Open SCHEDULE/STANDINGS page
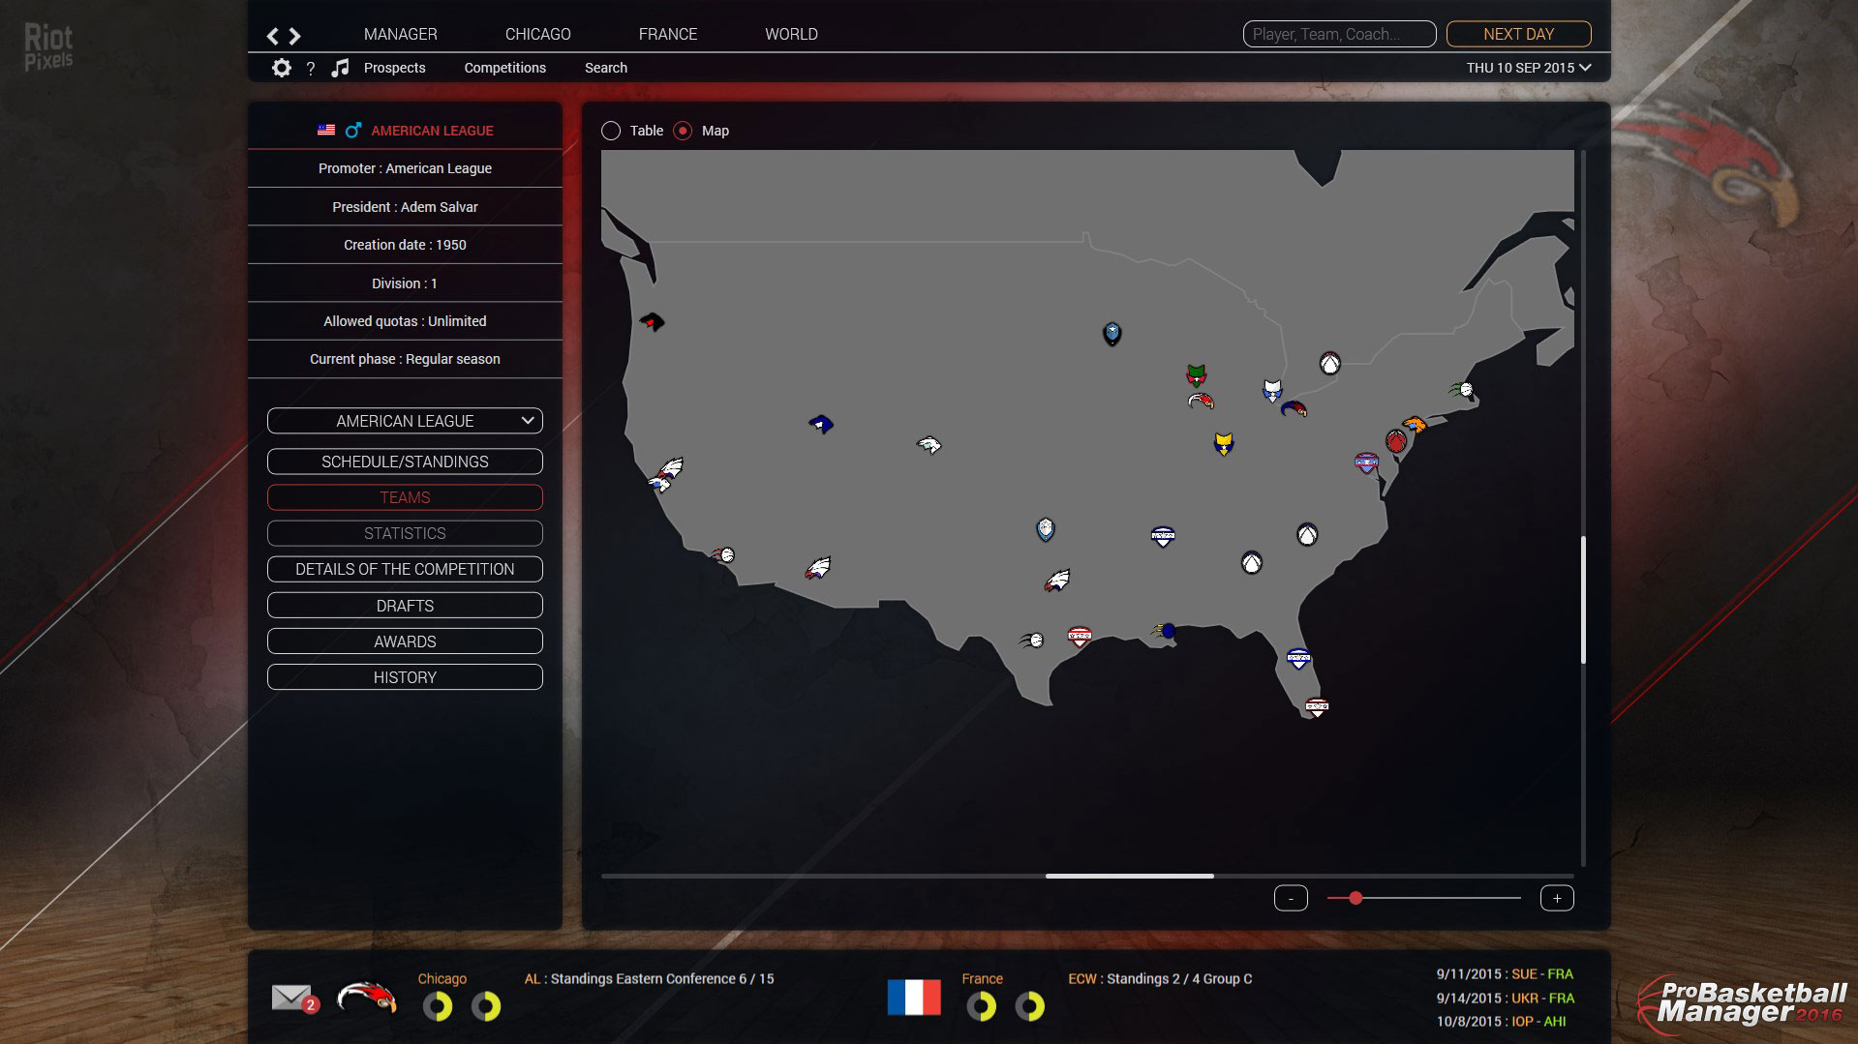 coord(405,462)
